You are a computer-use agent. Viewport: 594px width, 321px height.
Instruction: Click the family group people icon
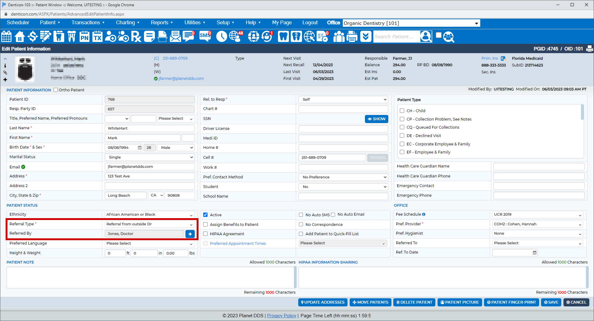tap(339, 37)
